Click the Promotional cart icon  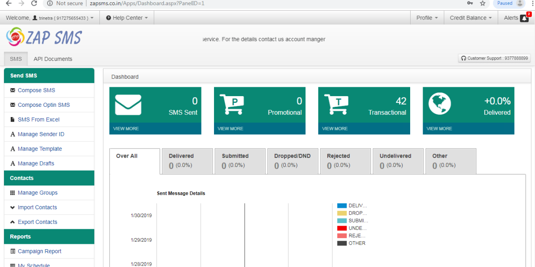[x=232, y=105]
